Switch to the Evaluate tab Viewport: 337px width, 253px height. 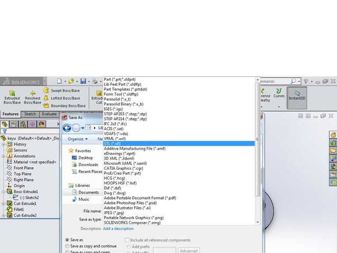click(49, 114)
